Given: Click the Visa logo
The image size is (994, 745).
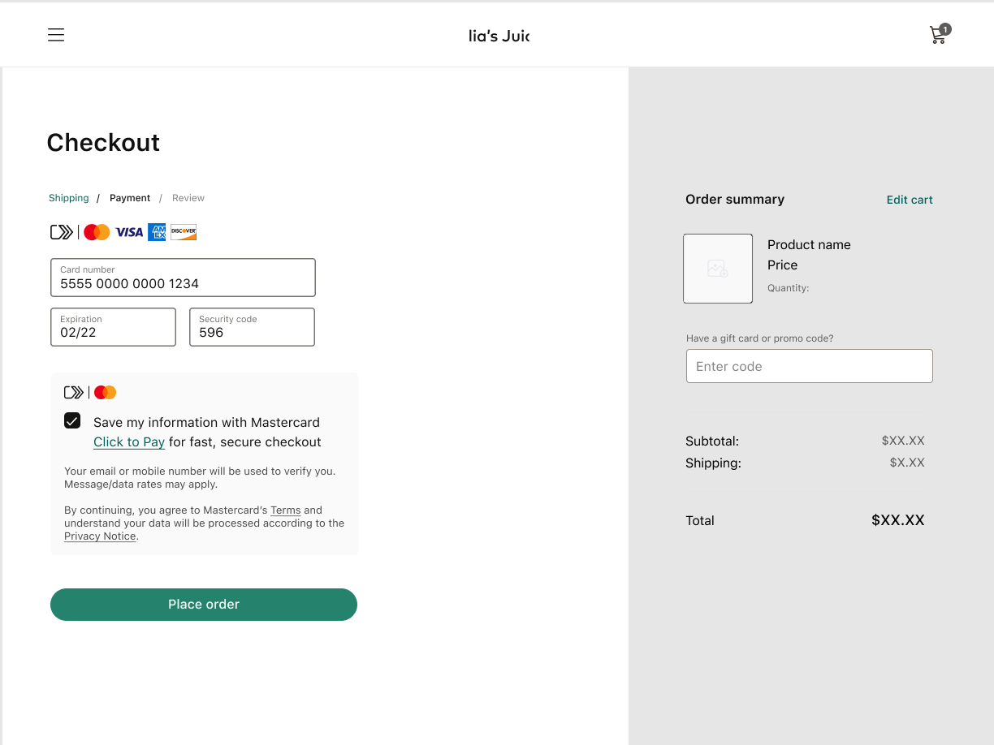Looking at the screenshot, I should [x=129, y=233].
